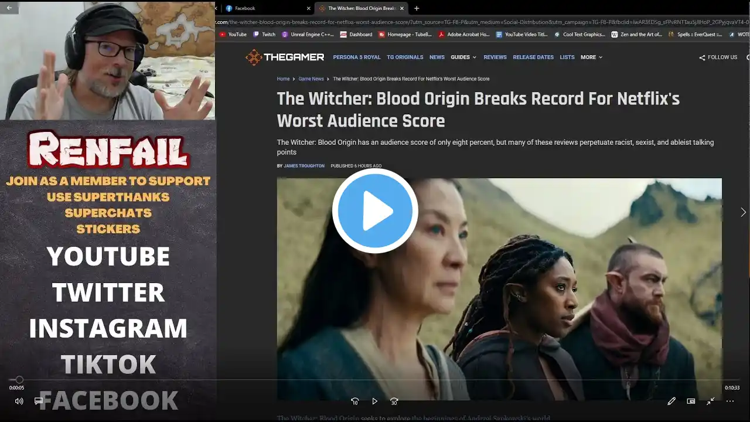Viewport: 750px width, 422px height.
Task: Mute the video player volume
Action: click(19, 401)
